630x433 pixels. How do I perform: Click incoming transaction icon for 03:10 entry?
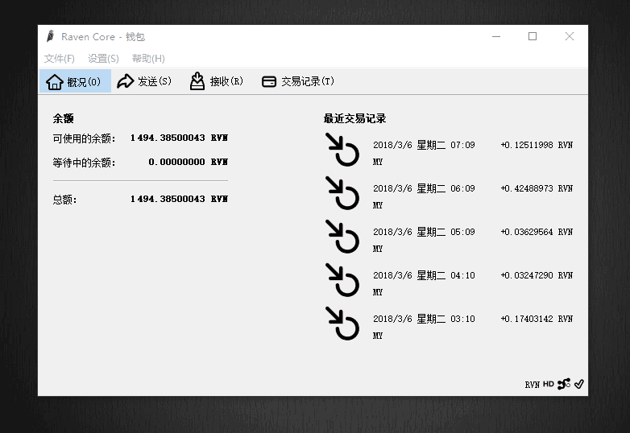pyautogui.click(x=342, y=324)
